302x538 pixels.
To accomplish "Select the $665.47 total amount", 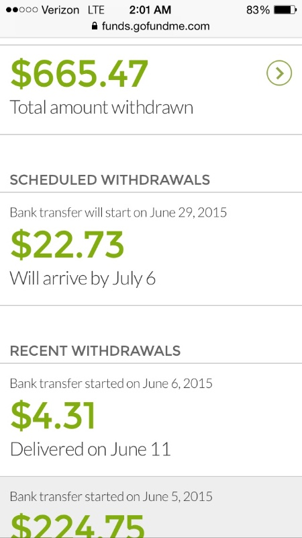I will [x=79, y=73].
